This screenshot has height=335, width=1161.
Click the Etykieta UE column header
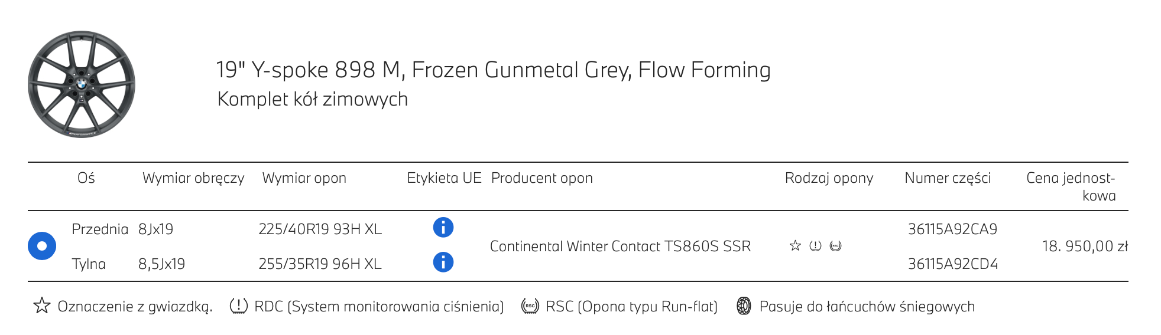(444, 178)
